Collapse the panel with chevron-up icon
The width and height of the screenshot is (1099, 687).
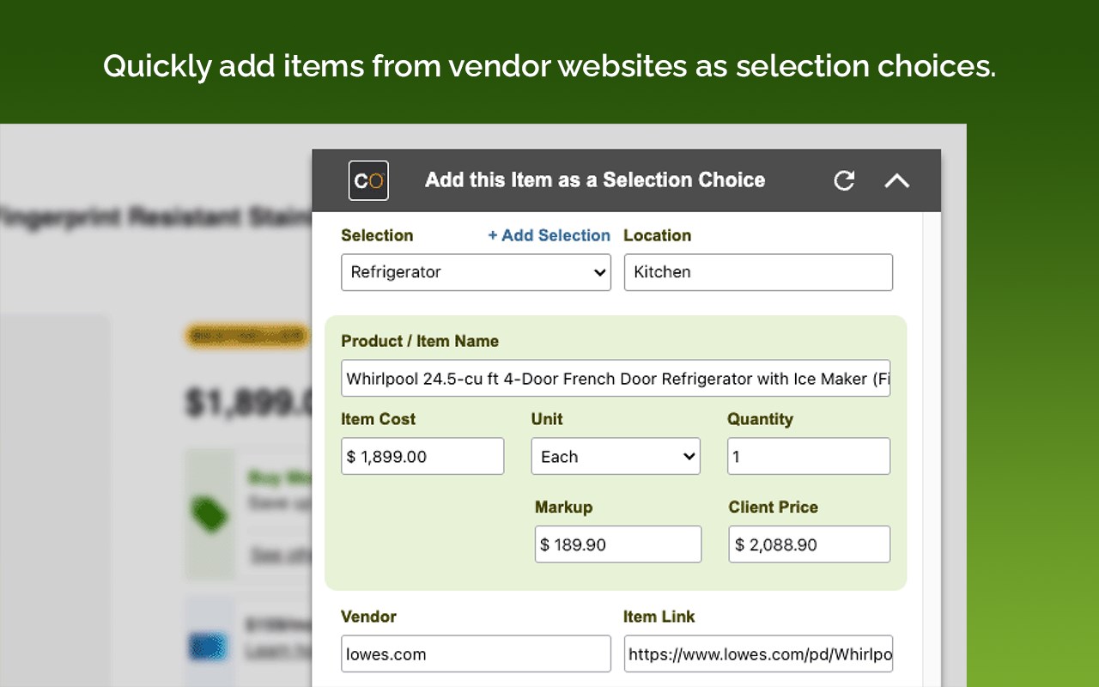[896, 180]
